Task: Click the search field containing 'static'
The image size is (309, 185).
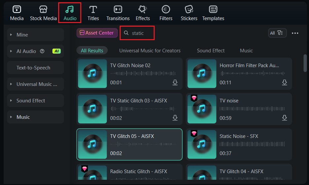Action: [x=137, y=33]
